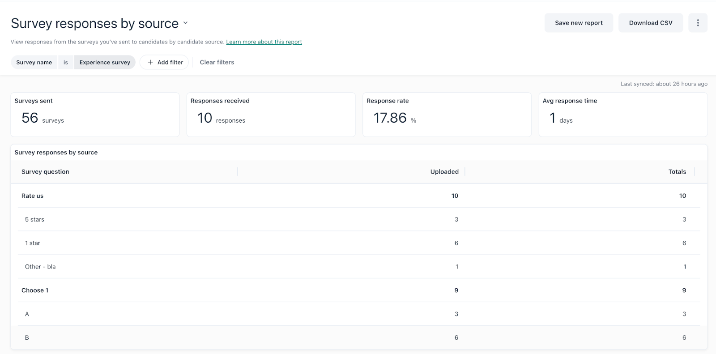The image size is (716, 354).
Task: Click the plus icon in Add filter
Action: pos(150,62)
